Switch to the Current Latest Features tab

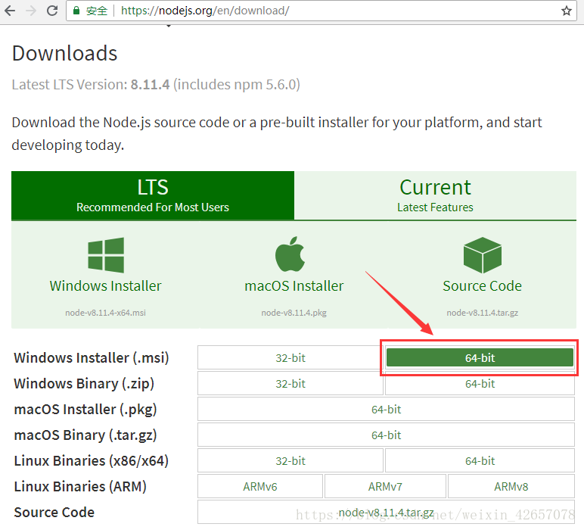tap(436, 195)
